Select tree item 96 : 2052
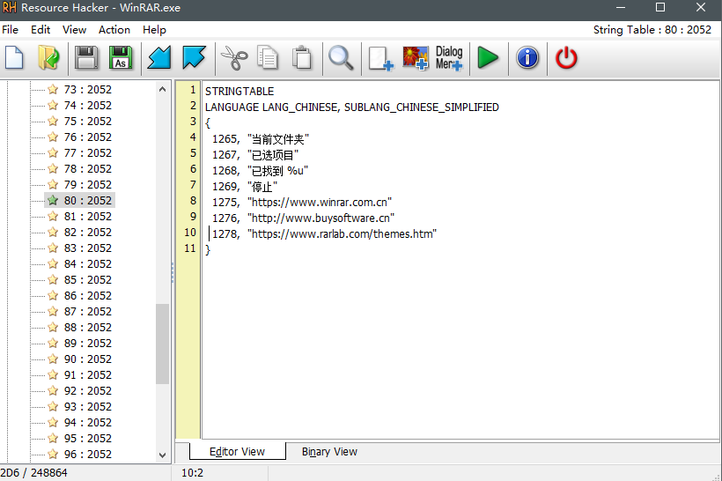The image size is (722, 481). (x=87, y=454)
